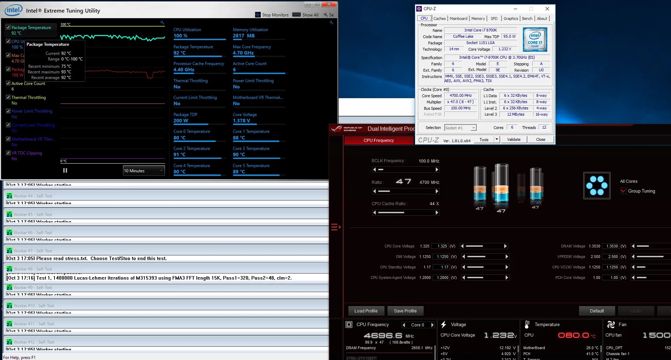Switch to the Memory tab in CPU-Z
Viewport: 671px width, 360px height.
click(478, 19)
